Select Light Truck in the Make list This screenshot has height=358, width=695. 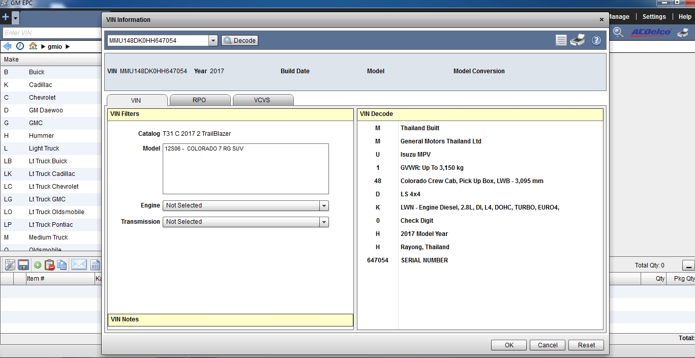51,148
